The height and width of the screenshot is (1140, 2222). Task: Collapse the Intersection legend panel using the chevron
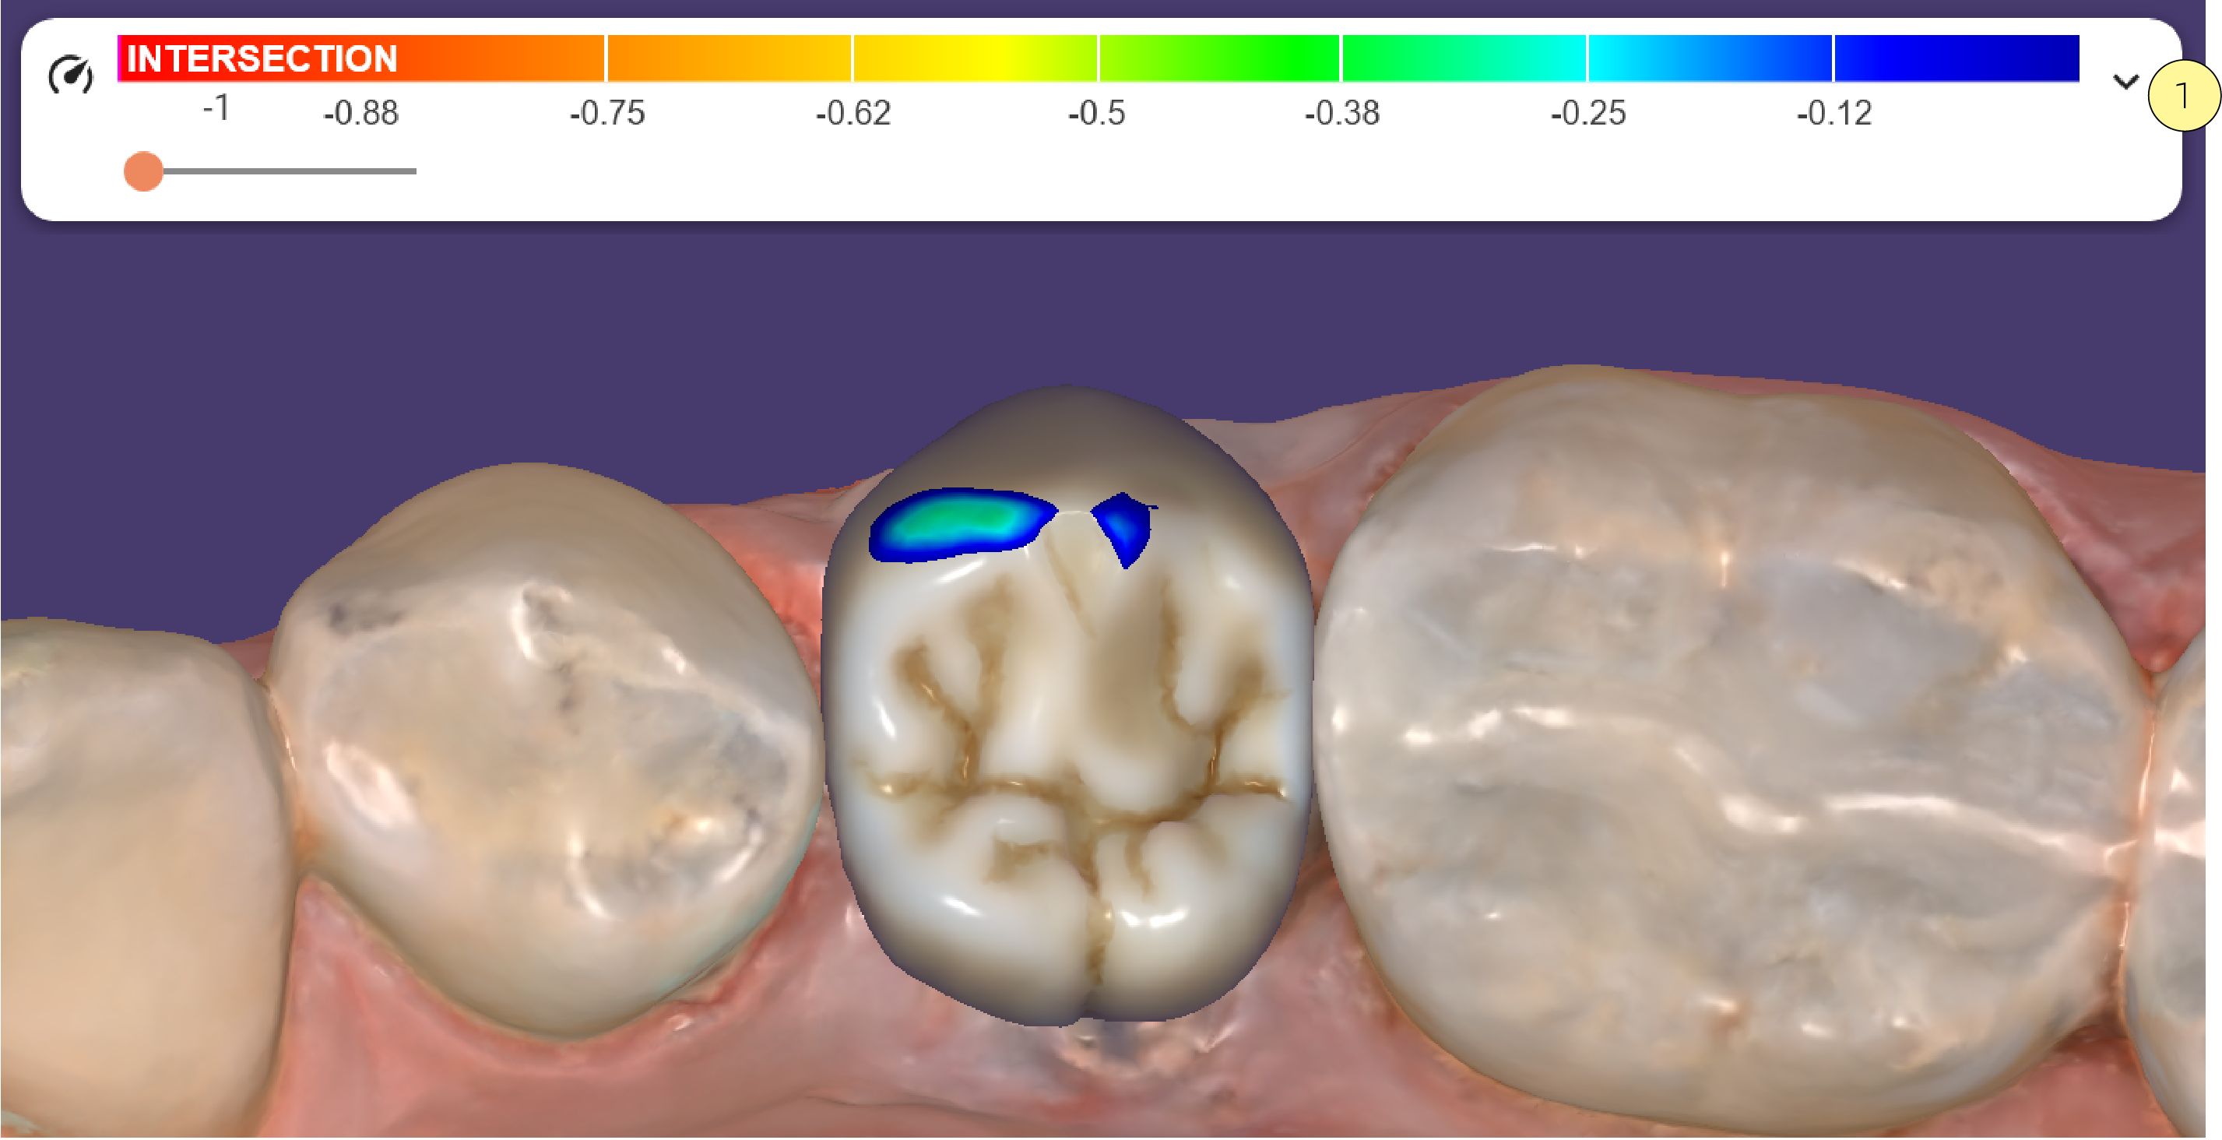[2125, 81]
